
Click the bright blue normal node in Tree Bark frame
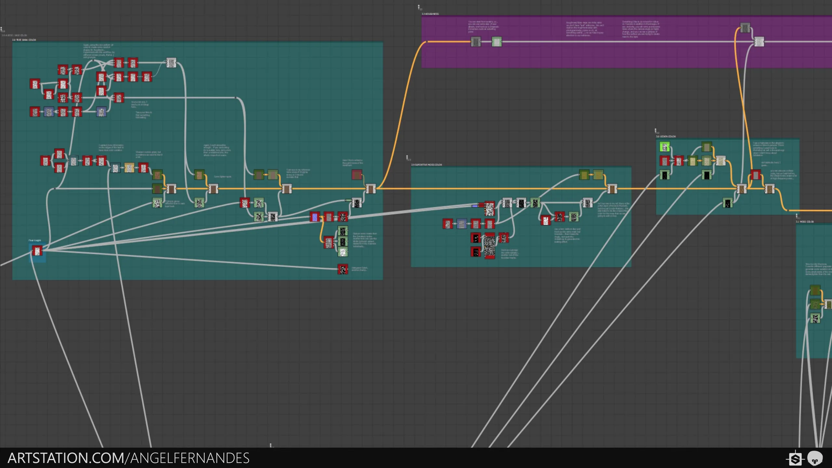point(315,217)
